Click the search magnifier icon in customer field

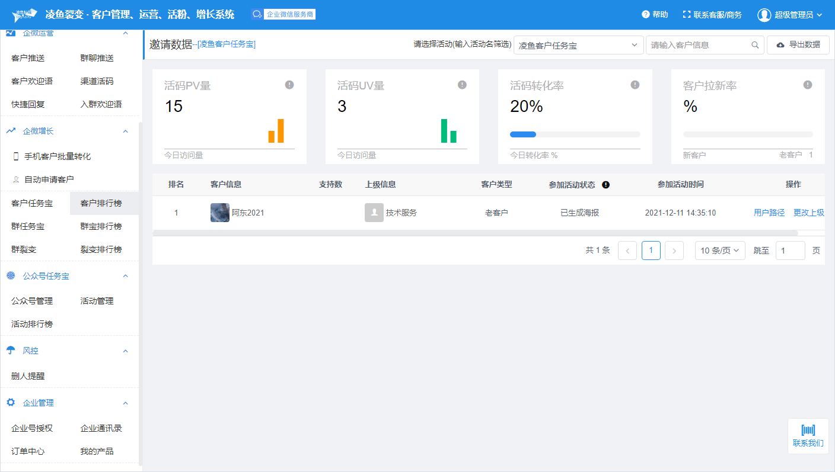[x=755, y=45]
